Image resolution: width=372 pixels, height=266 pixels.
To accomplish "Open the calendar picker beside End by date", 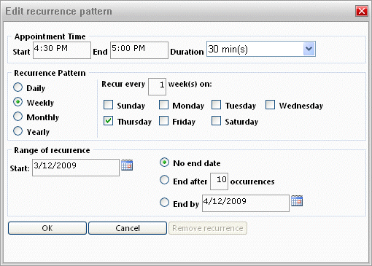I will point(297,200).
